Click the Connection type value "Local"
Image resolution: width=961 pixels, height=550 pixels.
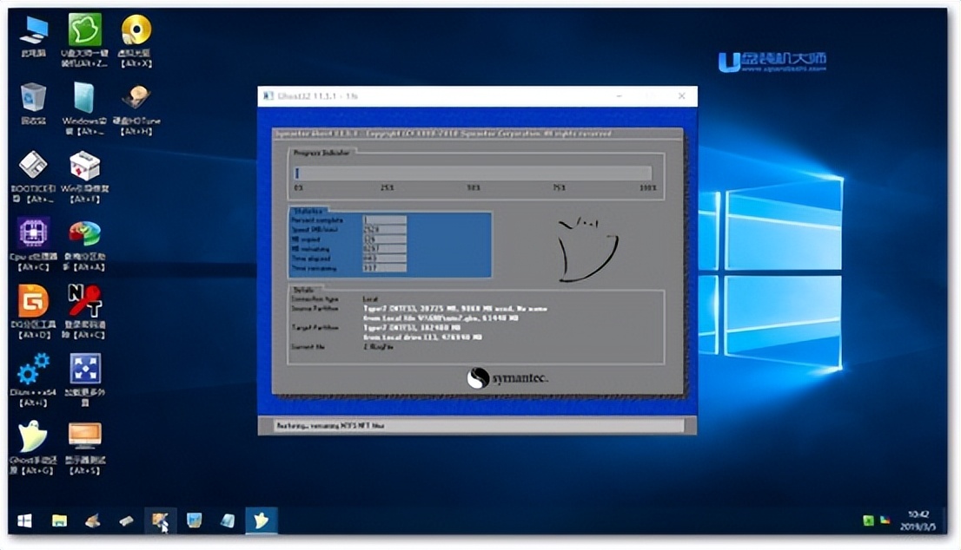click(370, 299)
